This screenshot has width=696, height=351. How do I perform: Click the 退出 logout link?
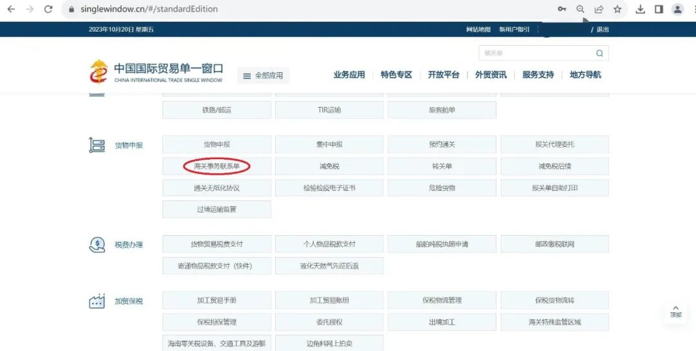(602, 30)
